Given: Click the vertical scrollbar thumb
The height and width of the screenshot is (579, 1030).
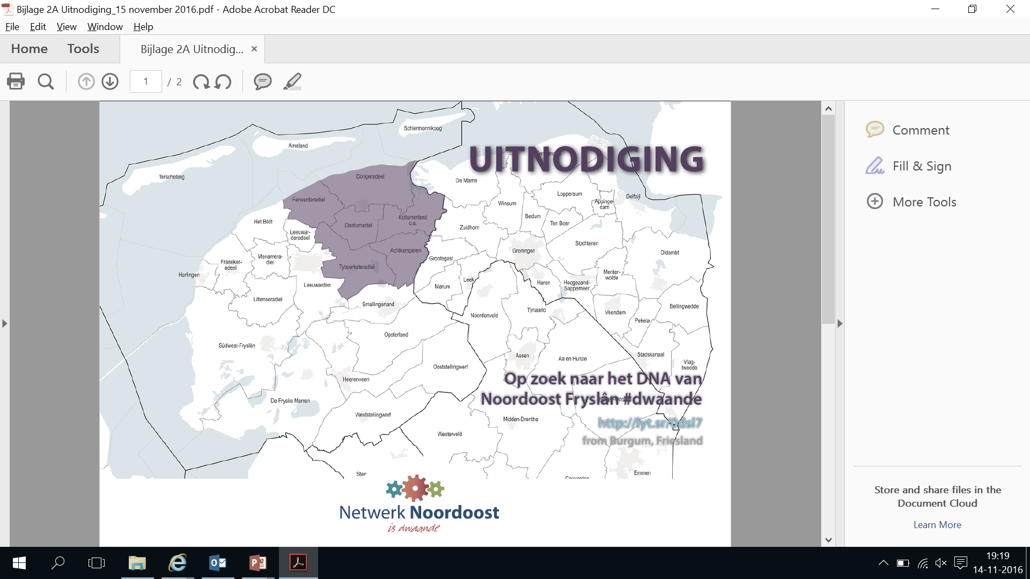Looking at the screenshot, I should pos(828,219).
